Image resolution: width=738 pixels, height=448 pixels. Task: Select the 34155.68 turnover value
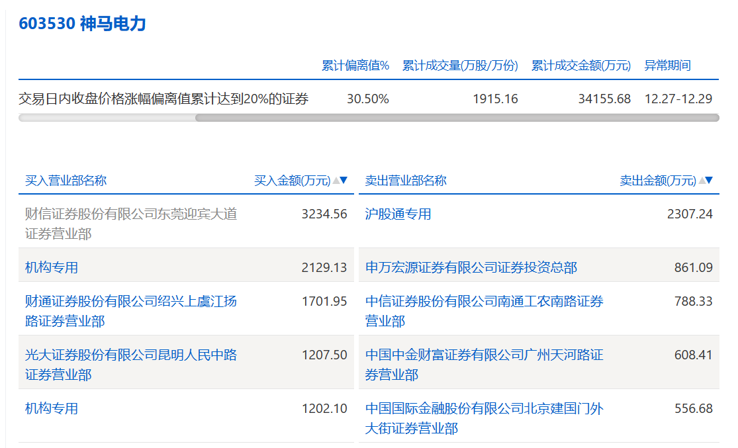pos(604,99)
